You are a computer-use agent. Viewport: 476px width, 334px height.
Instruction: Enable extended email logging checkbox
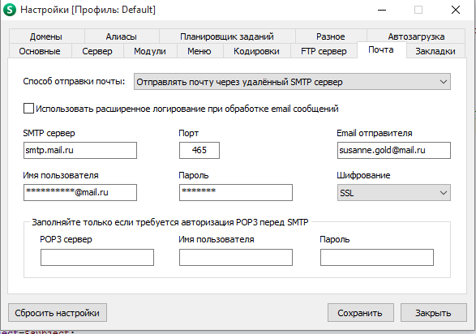click(x=28, y=109)
